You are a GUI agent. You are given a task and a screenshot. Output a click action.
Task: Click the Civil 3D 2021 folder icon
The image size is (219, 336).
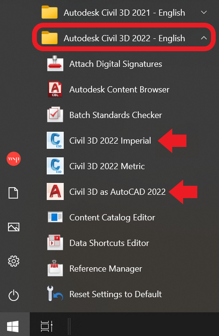point(50,12)
